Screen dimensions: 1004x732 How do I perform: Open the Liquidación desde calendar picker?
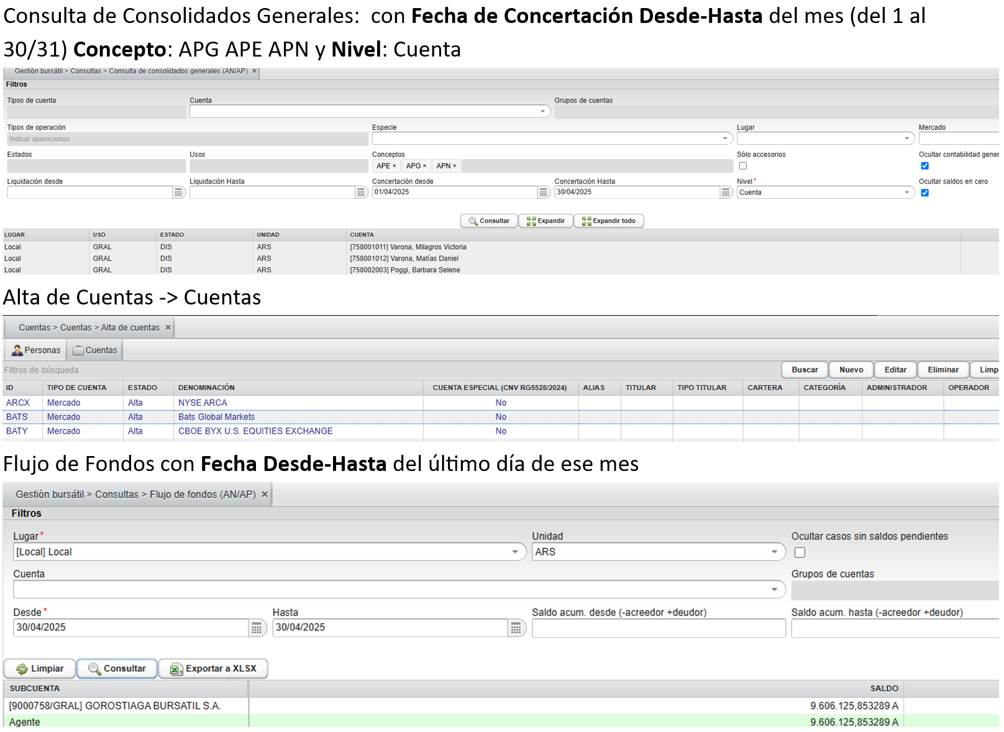178,193
